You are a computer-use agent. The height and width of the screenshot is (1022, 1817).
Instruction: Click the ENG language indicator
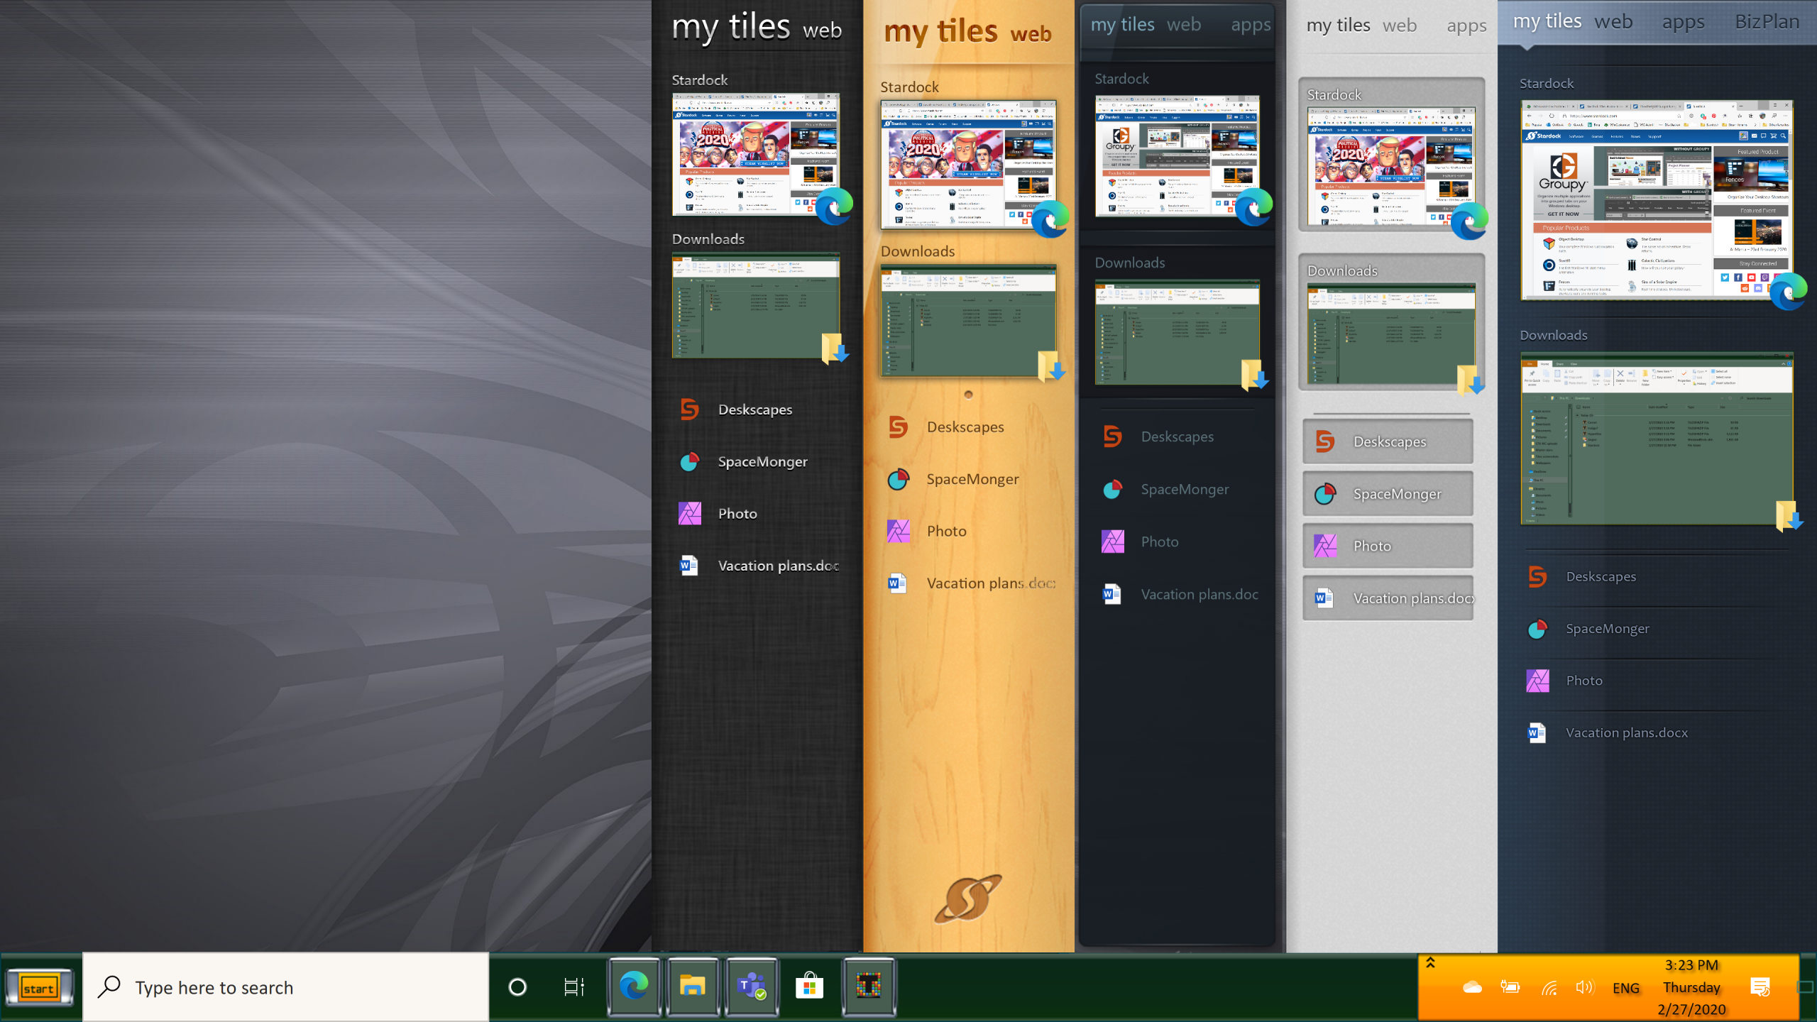[x=1625, y=988]
